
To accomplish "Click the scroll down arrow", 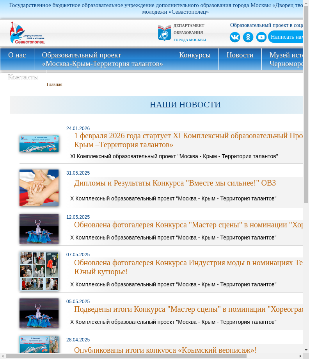I will point(306,350).
